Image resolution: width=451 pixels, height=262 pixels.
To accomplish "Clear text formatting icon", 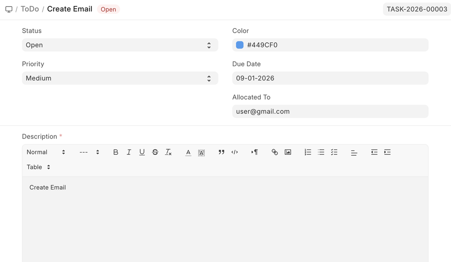I will 168,152.
